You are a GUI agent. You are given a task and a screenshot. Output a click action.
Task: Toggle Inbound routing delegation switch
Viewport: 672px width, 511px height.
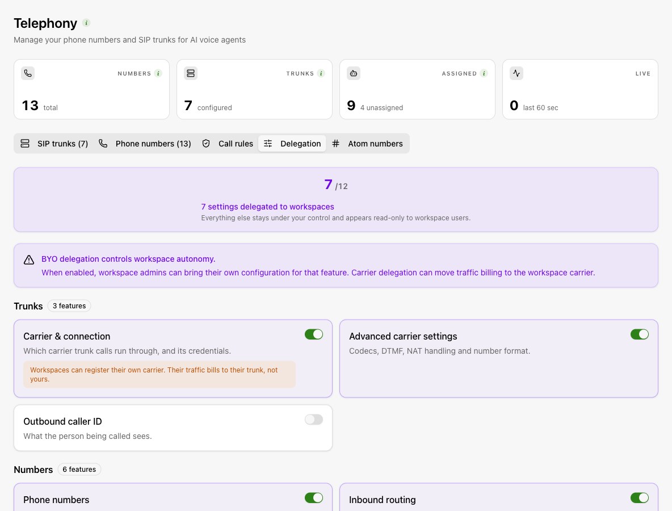click(x=640, y=498)
